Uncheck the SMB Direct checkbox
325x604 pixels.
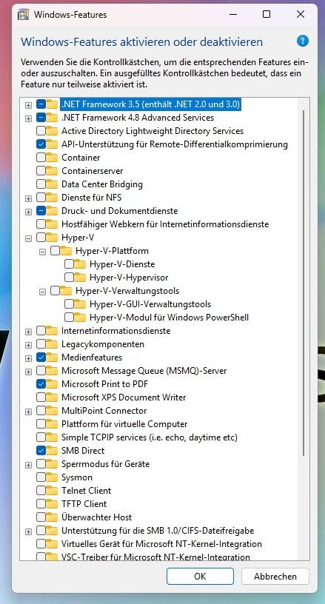click(41, 451)
